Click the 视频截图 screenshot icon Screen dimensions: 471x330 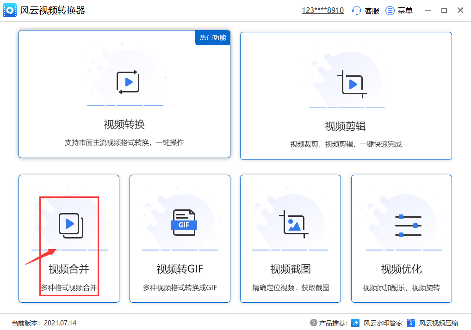coord(294,224)
